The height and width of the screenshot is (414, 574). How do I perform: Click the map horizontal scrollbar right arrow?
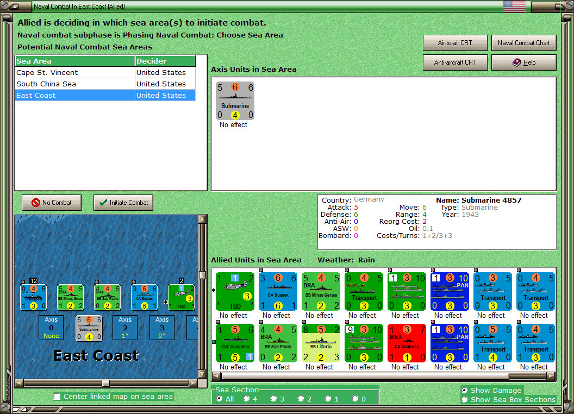[x=193, y=383]
